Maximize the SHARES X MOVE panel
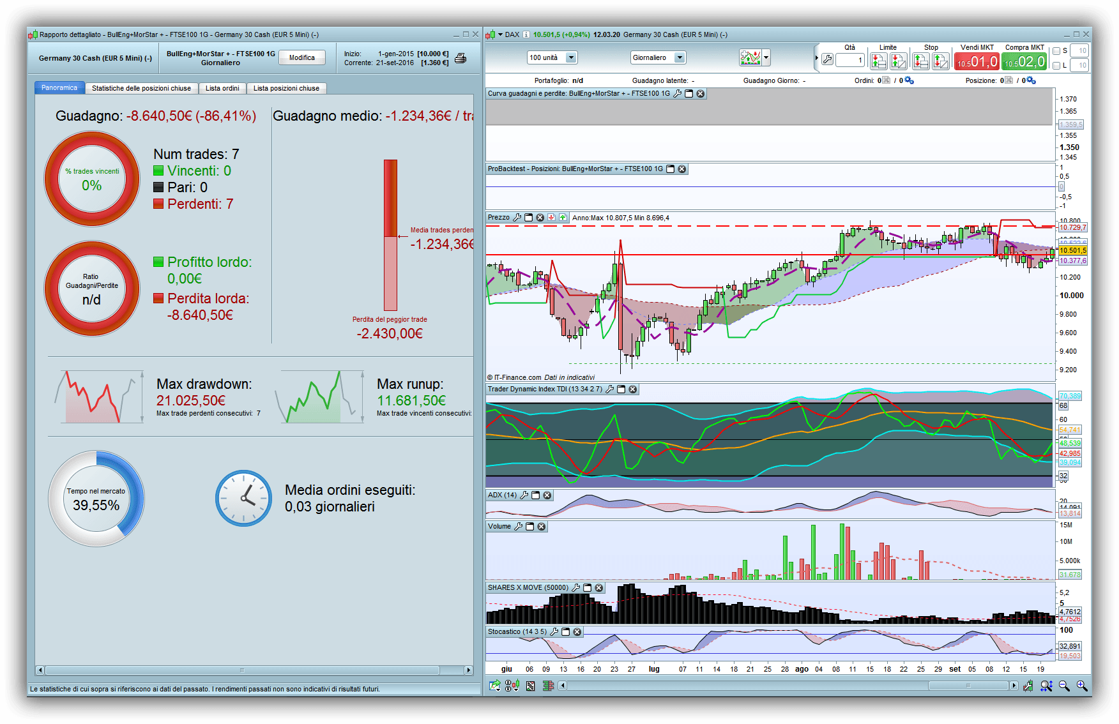 pyautogui.click(x=588, y=588)
